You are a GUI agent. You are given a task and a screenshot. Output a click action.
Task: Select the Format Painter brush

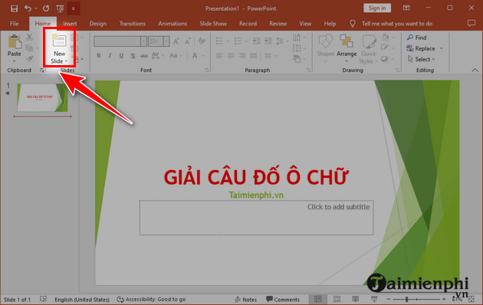pos(30,58)
